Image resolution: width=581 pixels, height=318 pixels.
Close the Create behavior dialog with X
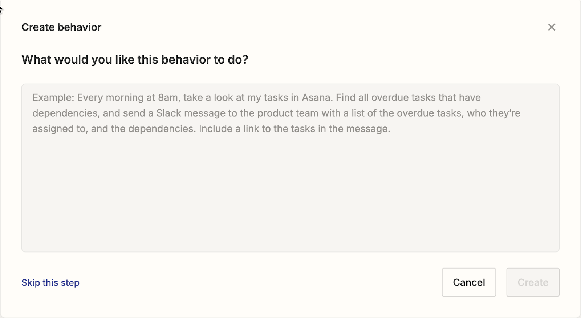[552, 27]
